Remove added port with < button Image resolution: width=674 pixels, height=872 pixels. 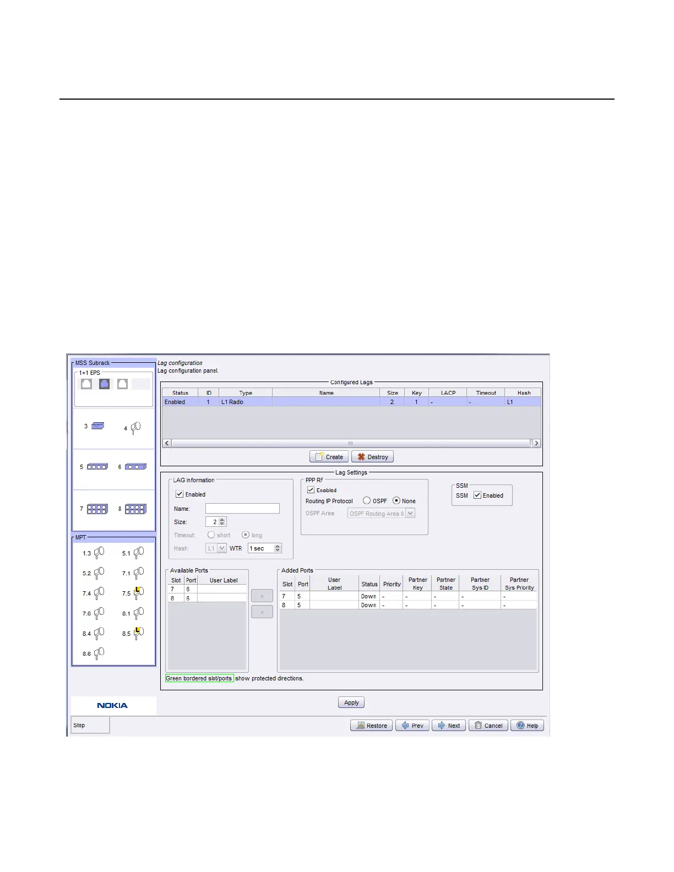(262, 612)
